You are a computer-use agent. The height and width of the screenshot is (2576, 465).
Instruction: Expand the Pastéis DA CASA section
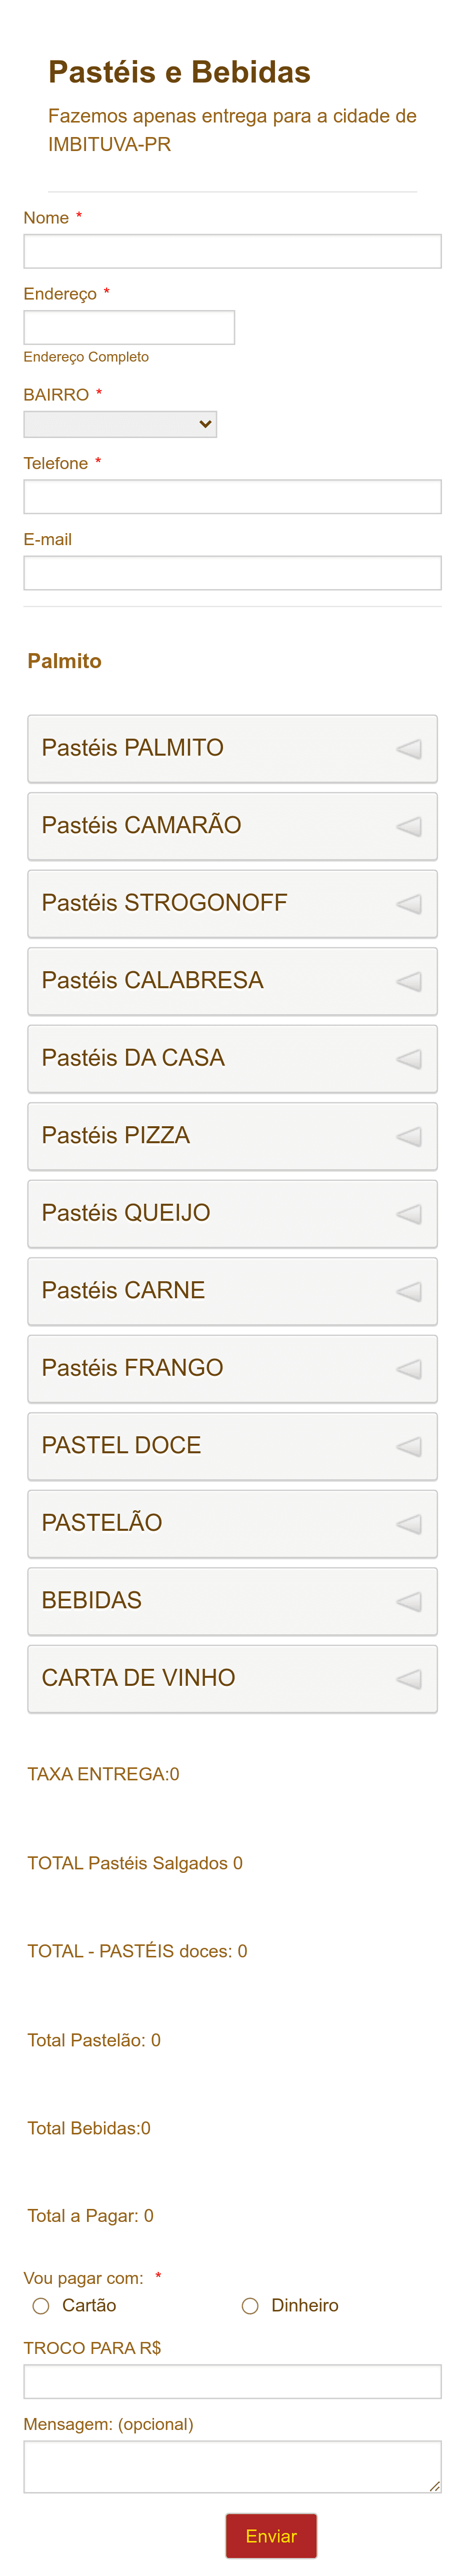232,1058
